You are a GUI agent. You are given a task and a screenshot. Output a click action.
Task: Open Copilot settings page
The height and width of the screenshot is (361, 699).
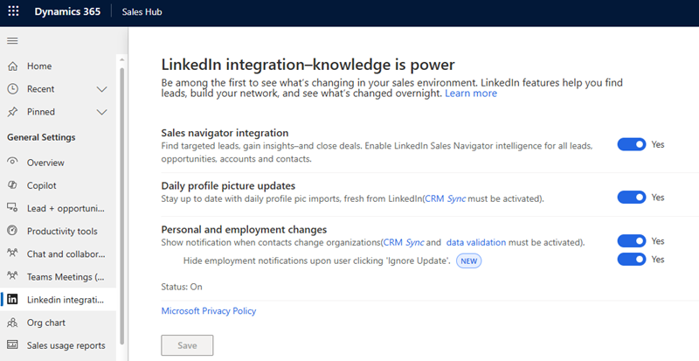[58, 185]
